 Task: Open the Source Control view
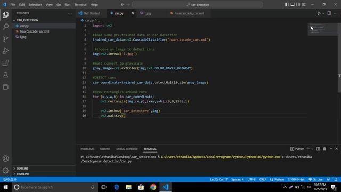coord(6,38)
